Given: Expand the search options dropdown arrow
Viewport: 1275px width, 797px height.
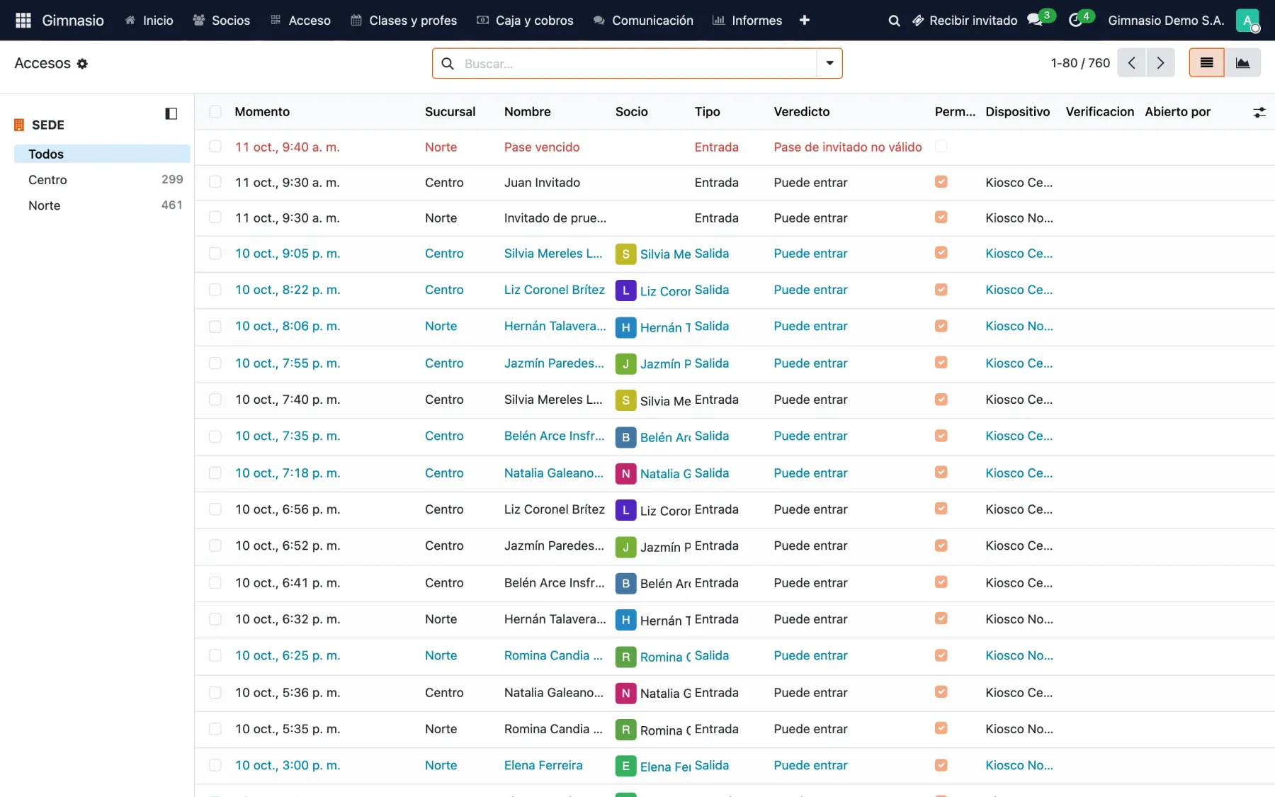Looking at the screenshot, I should 829,63.
